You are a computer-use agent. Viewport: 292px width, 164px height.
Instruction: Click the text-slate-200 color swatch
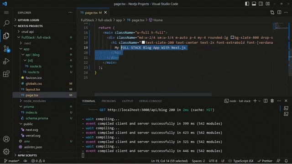(x=143, y=42)
